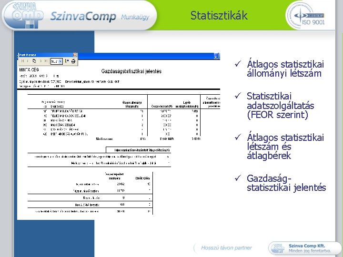The height and width of the screenshot is (257, 343).
Task: Open the zoom percentage dropdown
Action: click(x=61, y=61)
